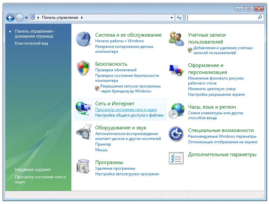Expand the address bar history dropdown
Screen dimensions: 269x204
(x=172, y=17)
